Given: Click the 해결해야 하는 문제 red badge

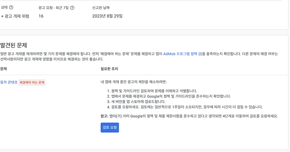Looking at the screenshot, I should (x=32, y=82).
